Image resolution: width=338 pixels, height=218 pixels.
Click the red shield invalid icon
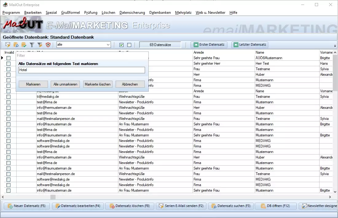[47, 45]
